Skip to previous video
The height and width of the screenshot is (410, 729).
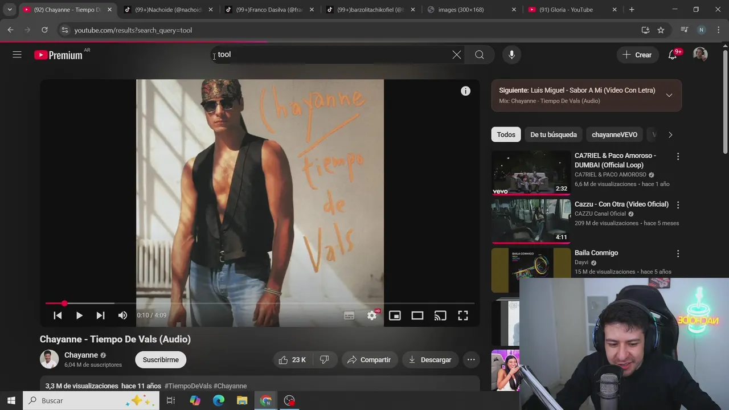(x=58, y=315)
